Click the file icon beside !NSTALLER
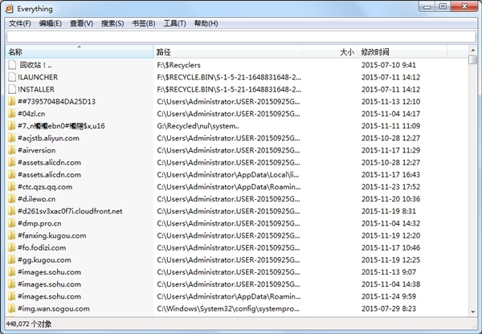The height and width of the screenshot is (334, 482). tap(10, 89)
